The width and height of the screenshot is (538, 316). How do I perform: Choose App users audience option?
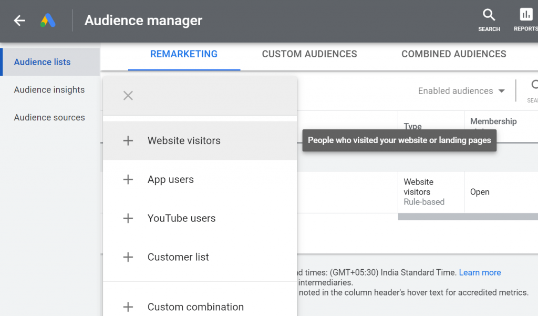pos(200,179)
